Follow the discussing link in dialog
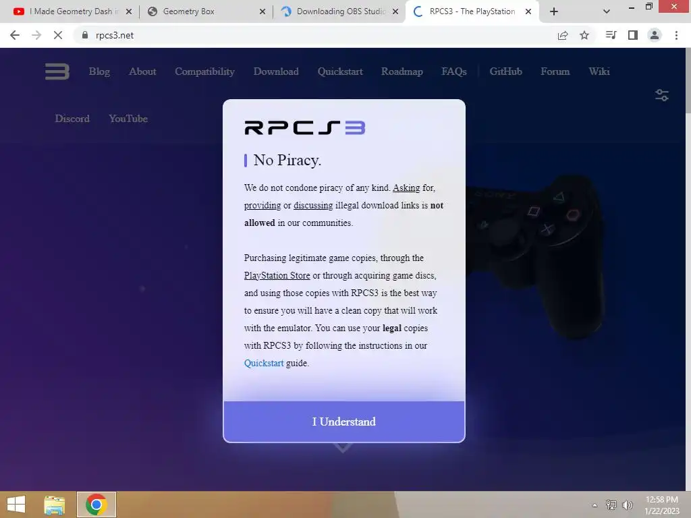691x518 pixels. click(313, 206)
